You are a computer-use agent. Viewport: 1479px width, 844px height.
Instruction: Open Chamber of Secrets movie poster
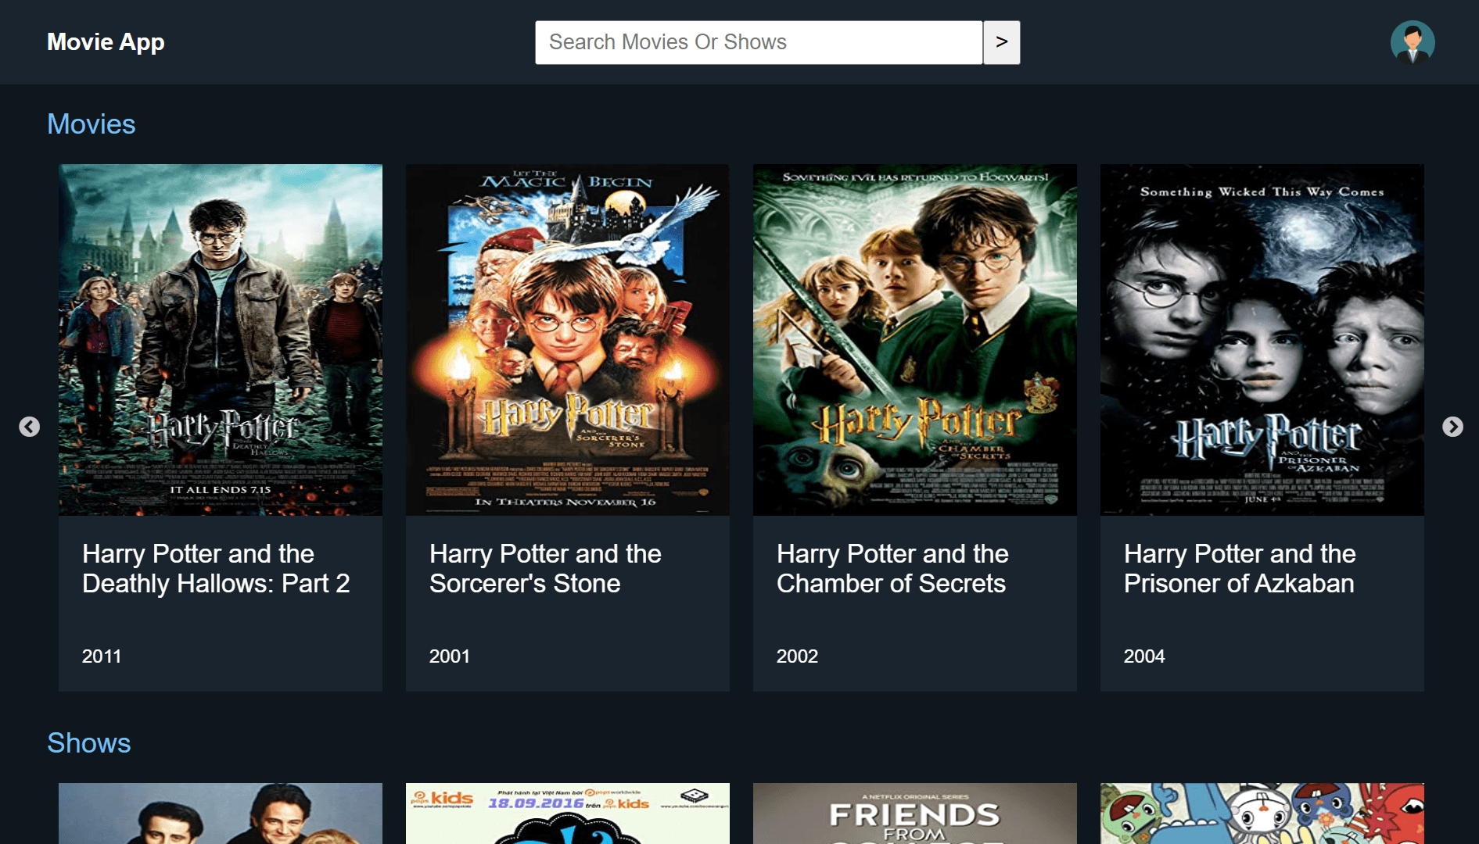(x=915, y=340)
